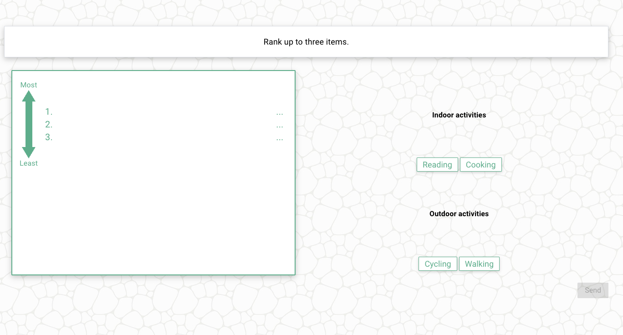
Task: Choose the Walking activity chip
Action: click(x=479, y=264)
